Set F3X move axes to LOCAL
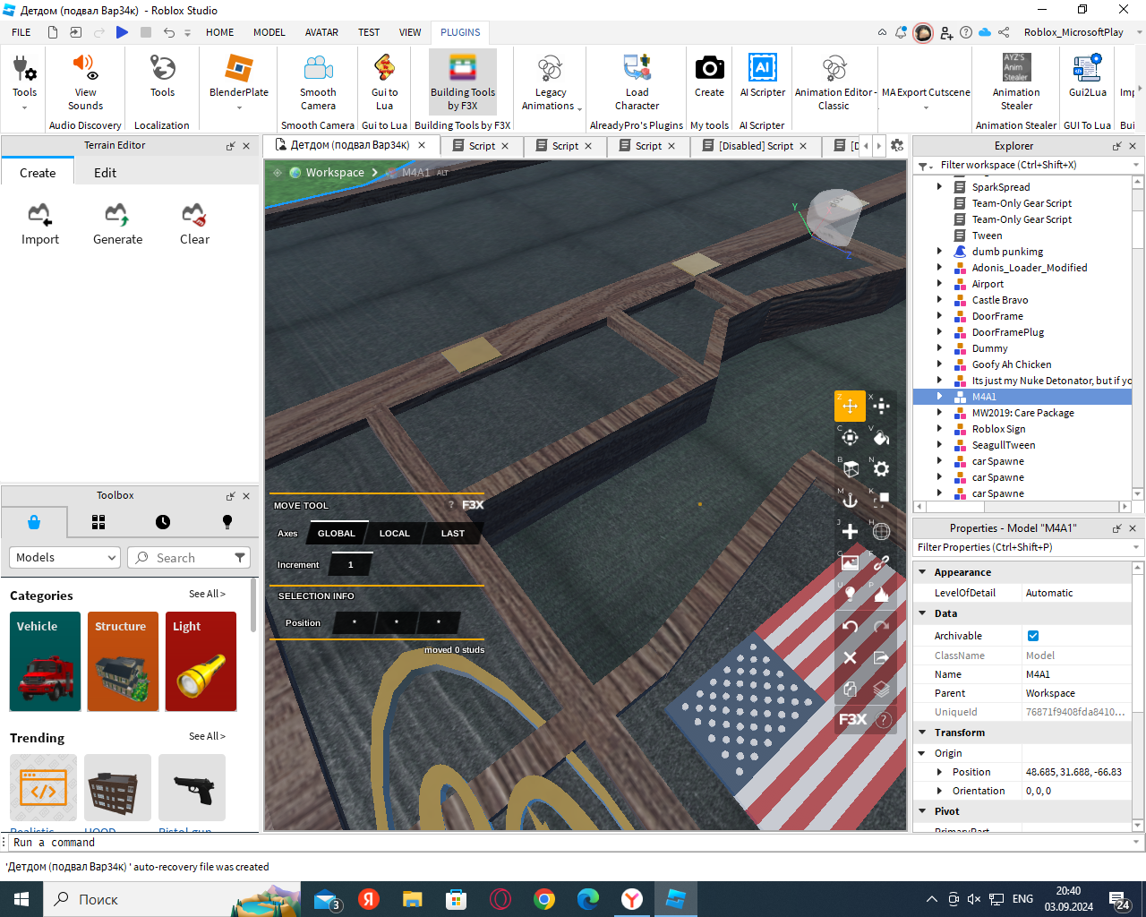The width and height of the screenshot is (1146, 917). 395,534
